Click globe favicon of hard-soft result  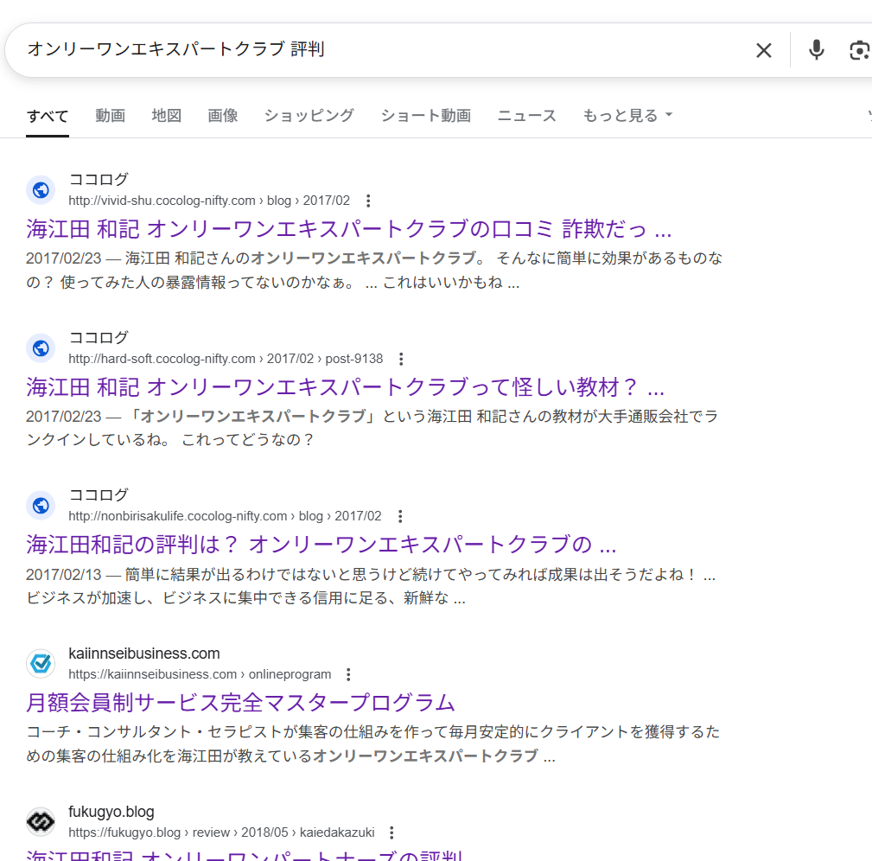(41, 348)
